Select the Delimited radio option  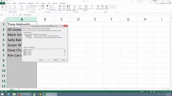click(26, 36)
